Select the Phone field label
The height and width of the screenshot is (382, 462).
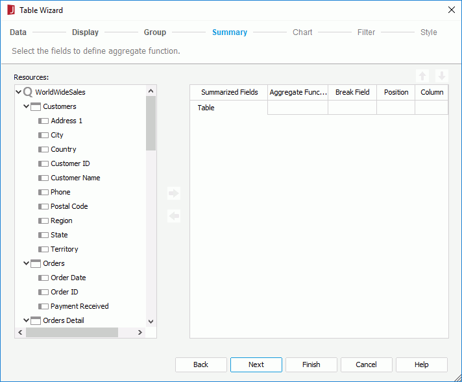[60, 192]
